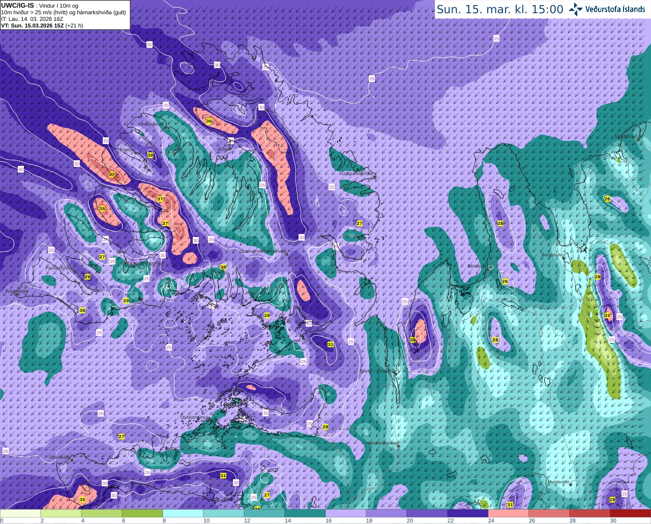This screenshot has width=651, height=524.
Task: Click the yellow 26 gust marker below Siglufjörður
Action: click(x=607, y=199)
